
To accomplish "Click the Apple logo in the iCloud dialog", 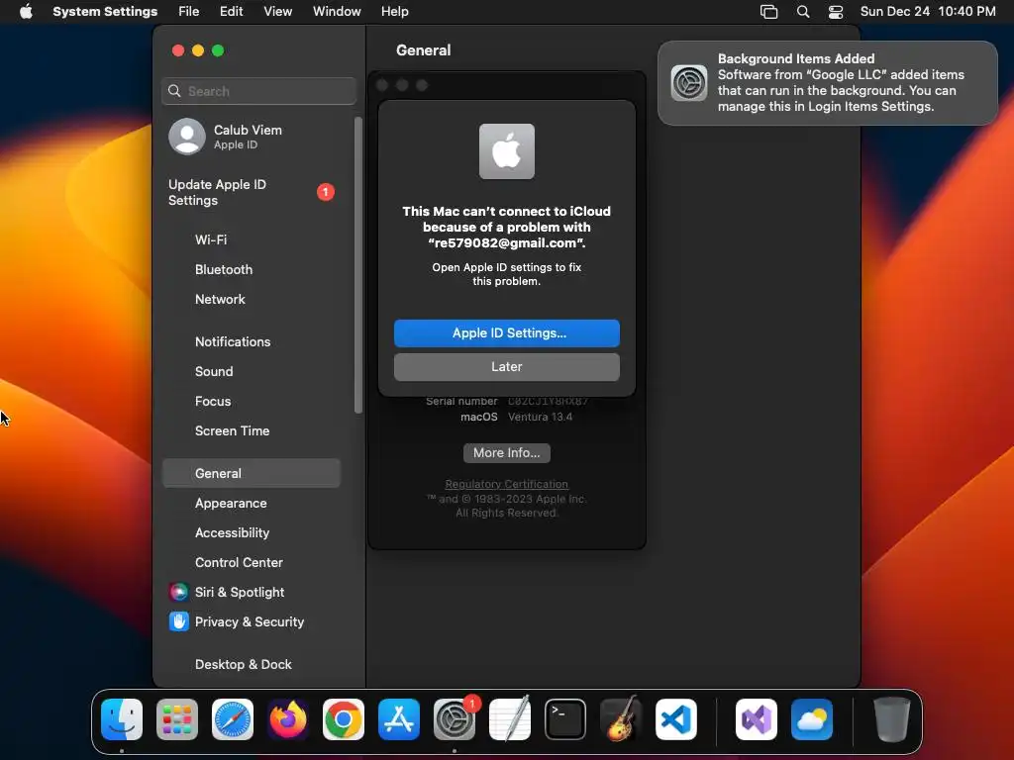I will [x=506, y=151].
